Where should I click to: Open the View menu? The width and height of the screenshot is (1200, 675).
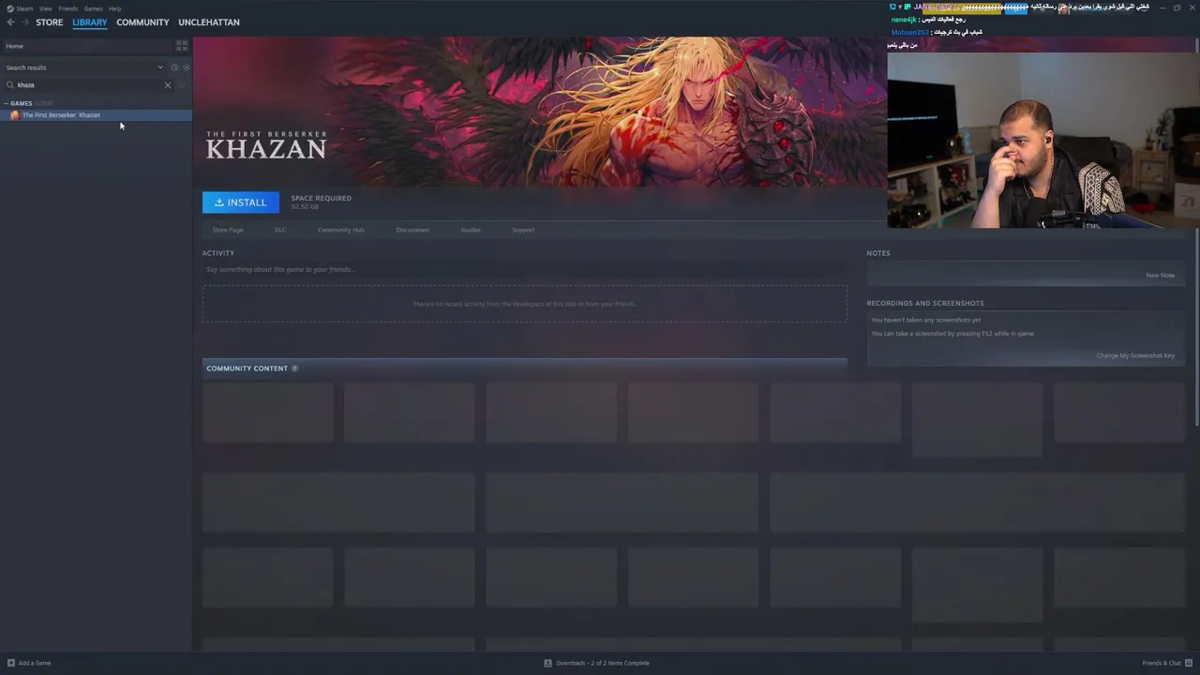click(x=45, y=8)
